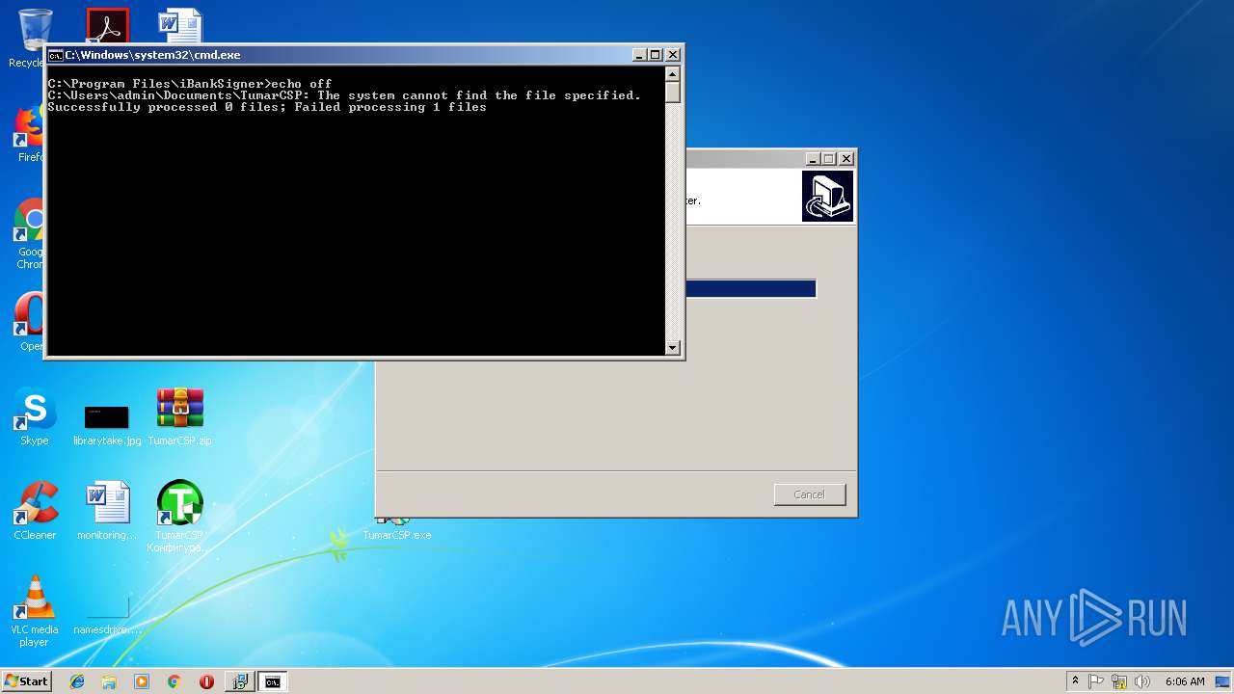Open the cmd.exe title bar system icon

click(x=56, y=55)
